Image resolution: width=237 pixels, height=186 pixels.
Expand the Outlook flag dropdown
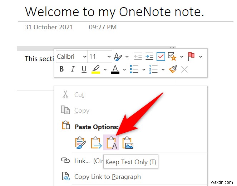click(x=201, y=57)
